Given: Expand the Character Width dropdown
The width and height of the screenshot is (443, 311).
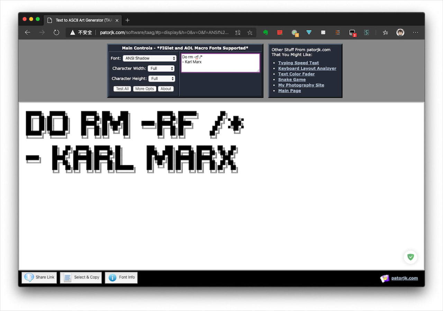Looking at the screenshot, I should point(161,68).
